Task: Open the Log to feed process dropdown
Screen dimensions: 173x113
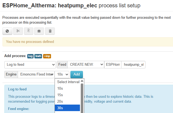Action: [30, 65]
